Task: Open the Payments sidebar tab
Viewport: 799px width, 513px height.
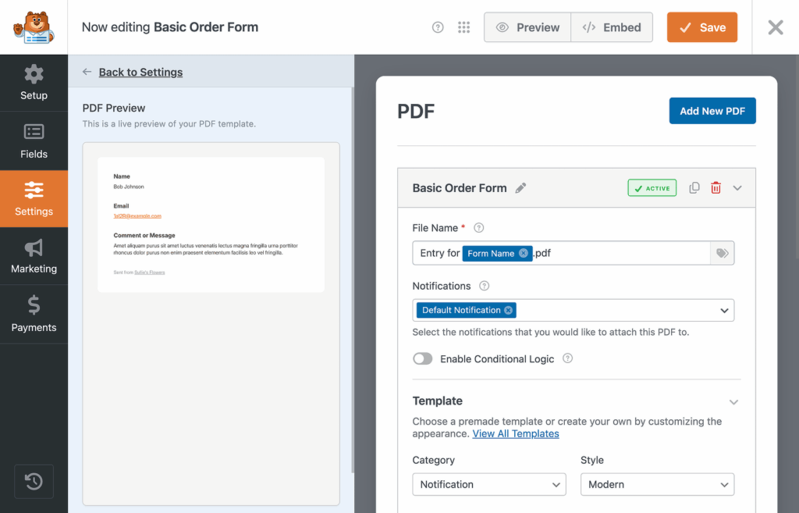Action: (34, 314)
